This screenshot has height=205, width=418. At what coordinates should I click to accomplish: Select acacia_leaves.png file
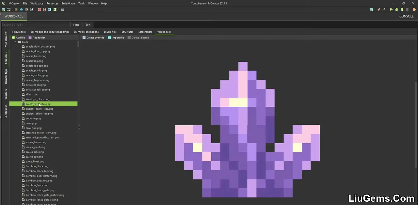point(36,56)
